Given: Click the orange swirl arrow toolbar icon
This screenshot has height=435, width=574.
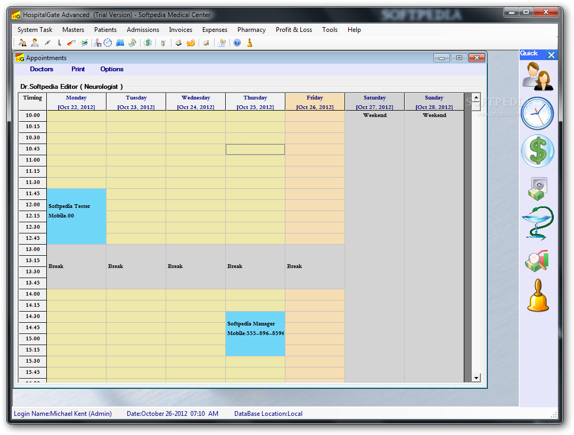Looking at the screenshot, I should 191,43.
